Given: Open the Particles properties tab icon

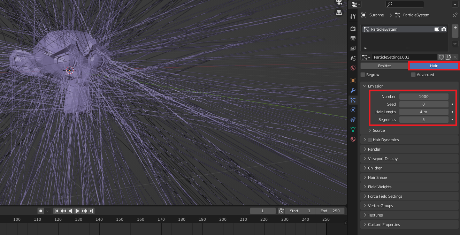Looking at the screenshot, I should click(353, 100).
